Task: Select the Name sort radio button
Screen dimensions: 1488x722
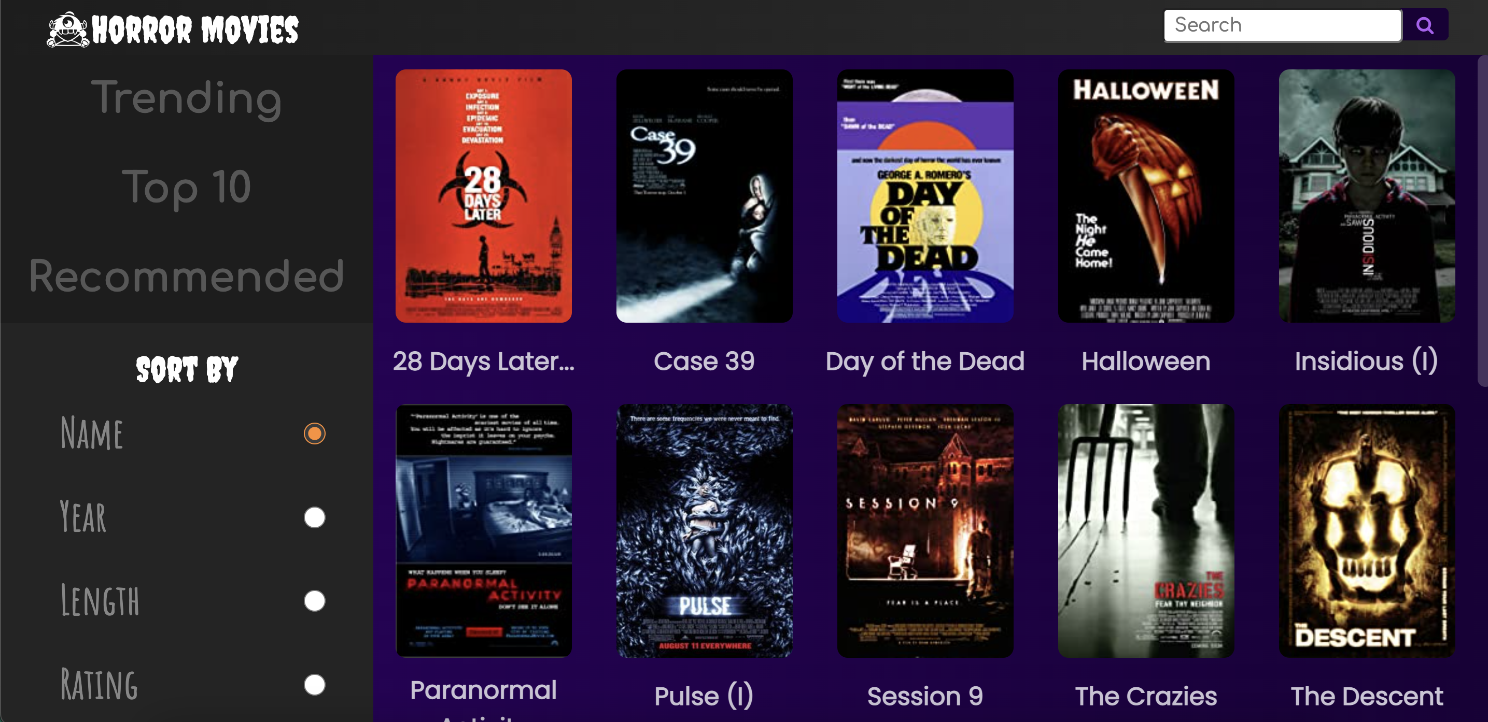Action: click(314, 434)
